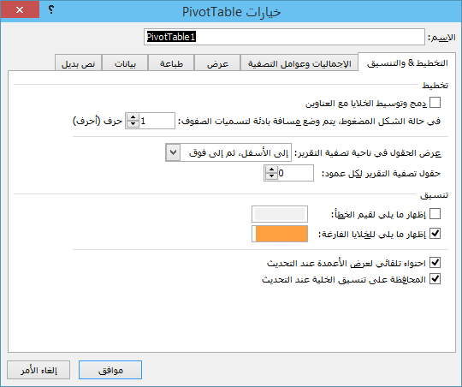Open the totals and filters tab

click(x=299, y=63)
